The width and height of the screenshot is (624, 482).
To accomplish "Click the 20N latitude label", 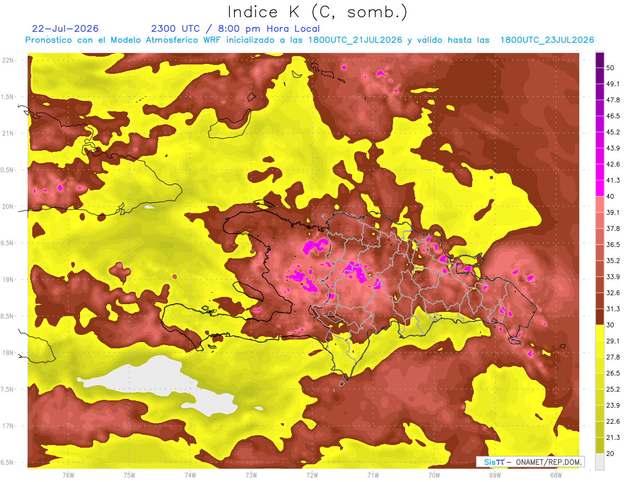I will (8, 206).
